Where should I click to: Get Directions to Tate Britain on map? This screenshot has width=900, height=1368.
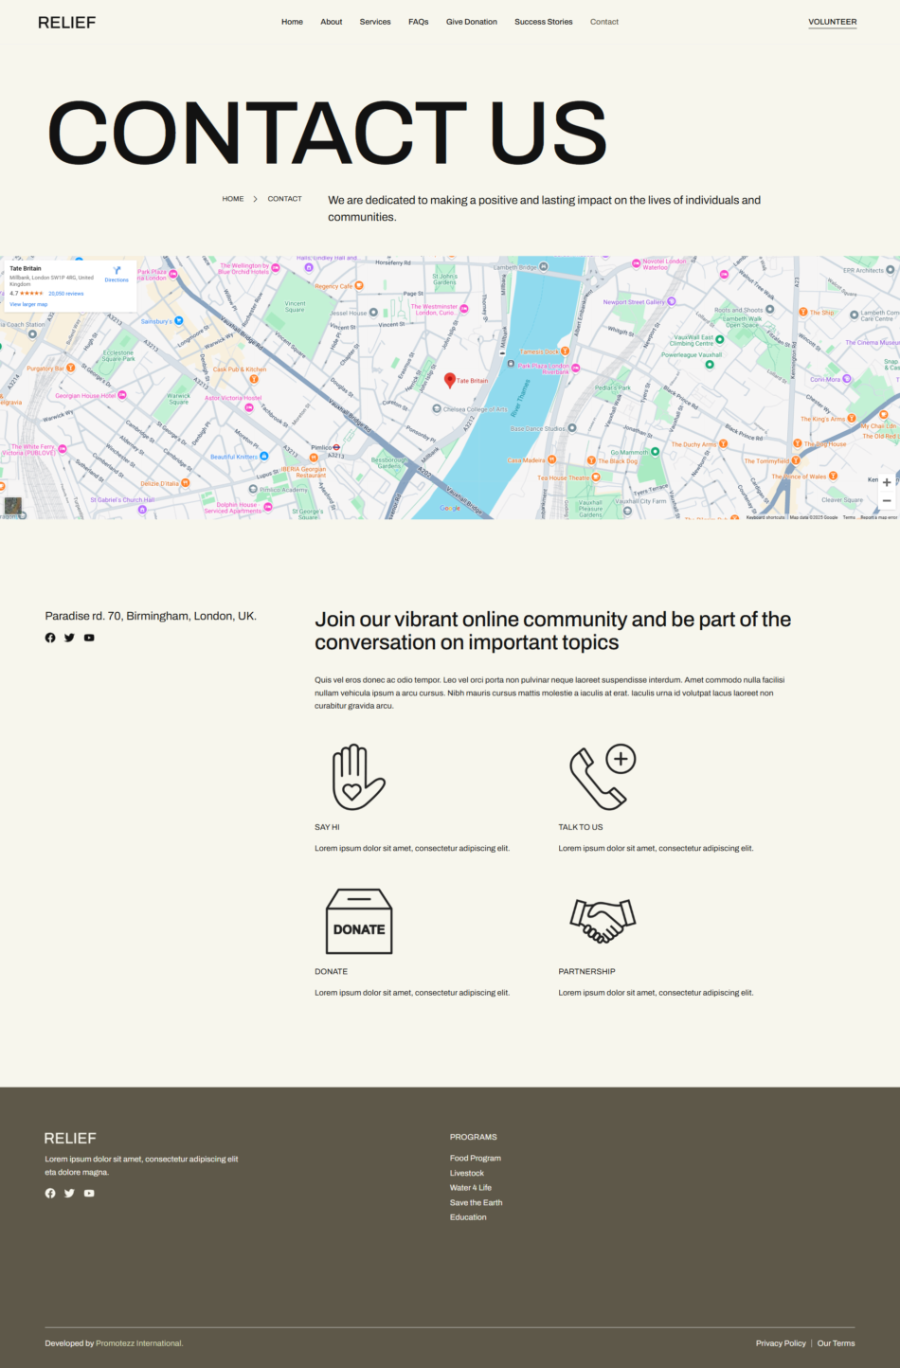(x=117, y=274)
